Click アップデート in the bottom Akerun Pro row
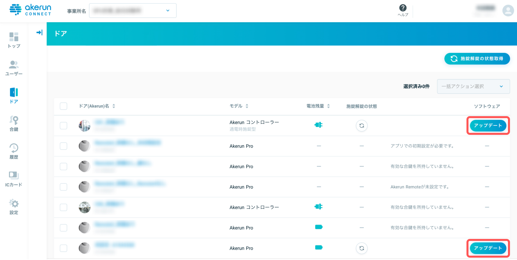The image size is (517, 260). [488, 248]
